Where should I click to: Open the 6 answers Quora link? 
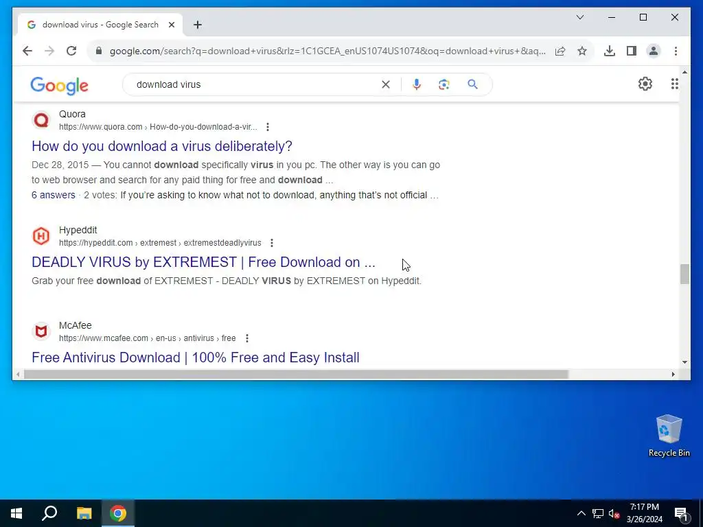54,195
